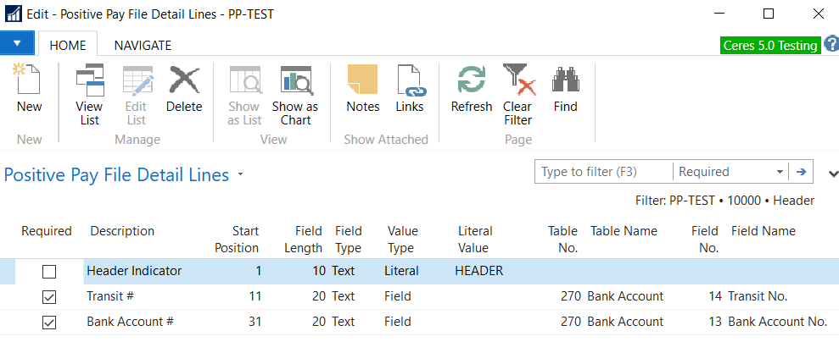Check Required box for Header Indicator
This screenshot has width=839, height=353.
click(49, 272)
